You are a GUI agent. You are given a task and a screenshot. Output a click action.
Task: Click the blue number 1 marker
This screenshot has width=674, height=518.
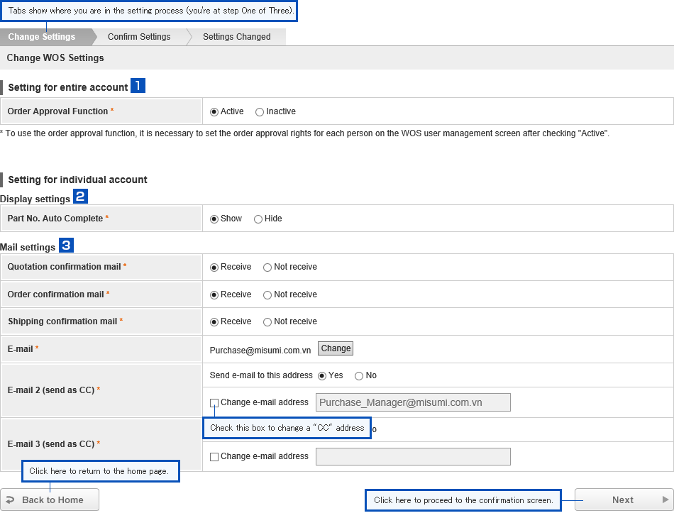tap(138, 86)
